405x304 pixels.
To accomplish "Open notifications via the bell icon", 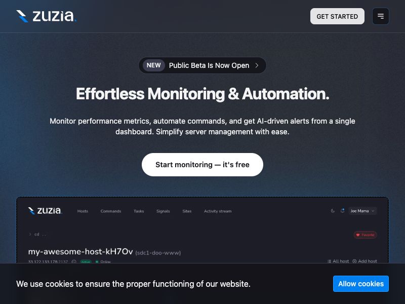I will click(343, 210).
